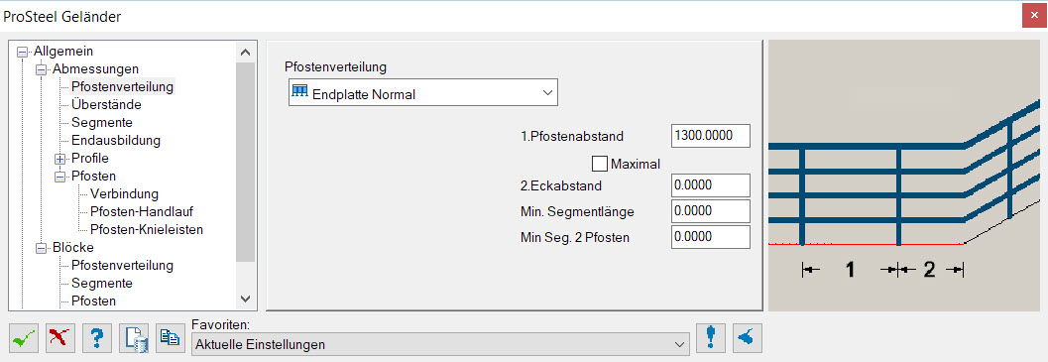This screenshot has width=1048, height=362.
Task: Click the railing icon in Endplatte Normal box
Action: point(300,93)
